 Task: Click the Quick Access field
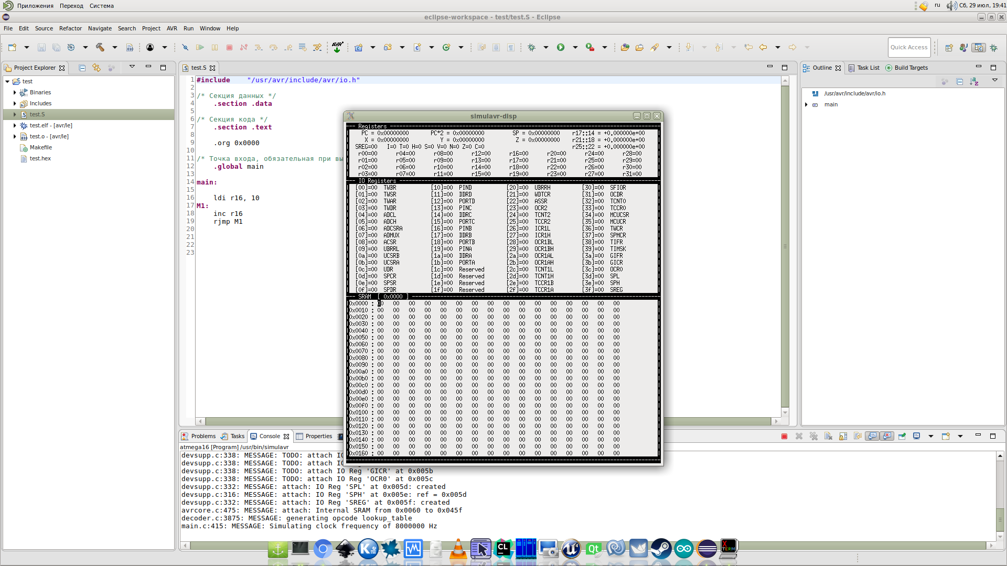tap(909, 47)
